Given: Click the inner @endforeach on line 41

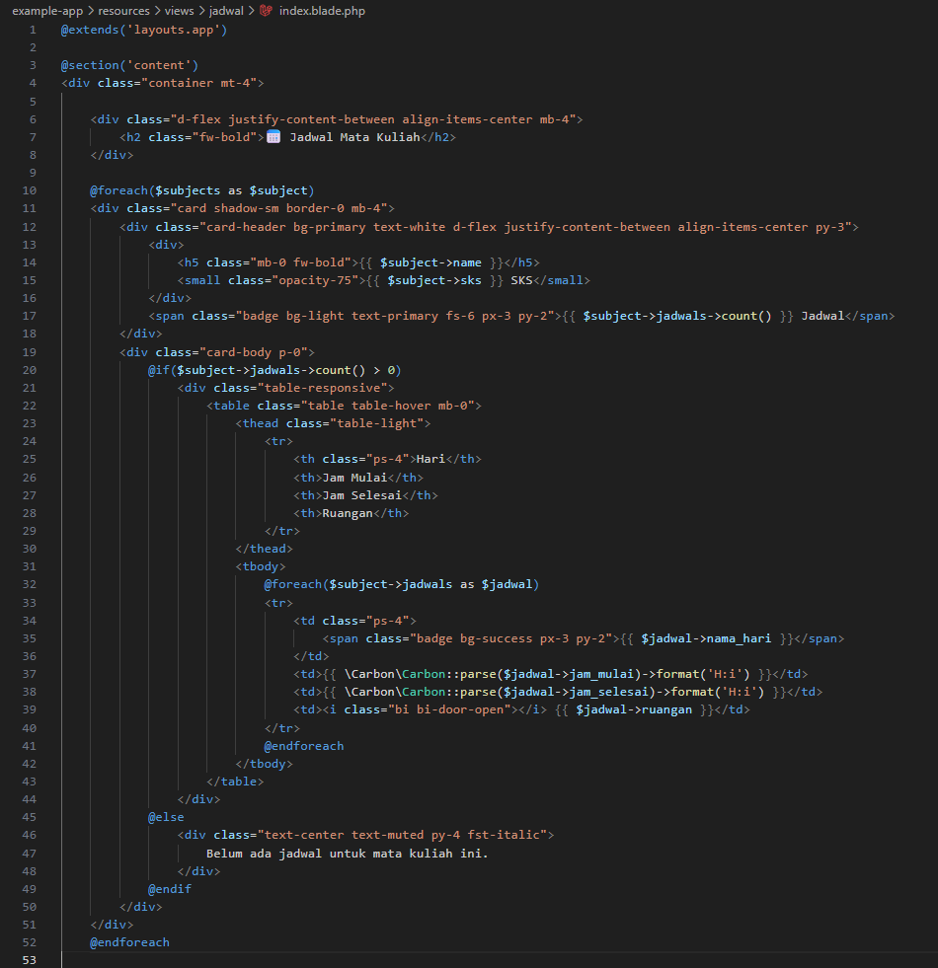Looking at the screenshot, I should click(304, 746).
